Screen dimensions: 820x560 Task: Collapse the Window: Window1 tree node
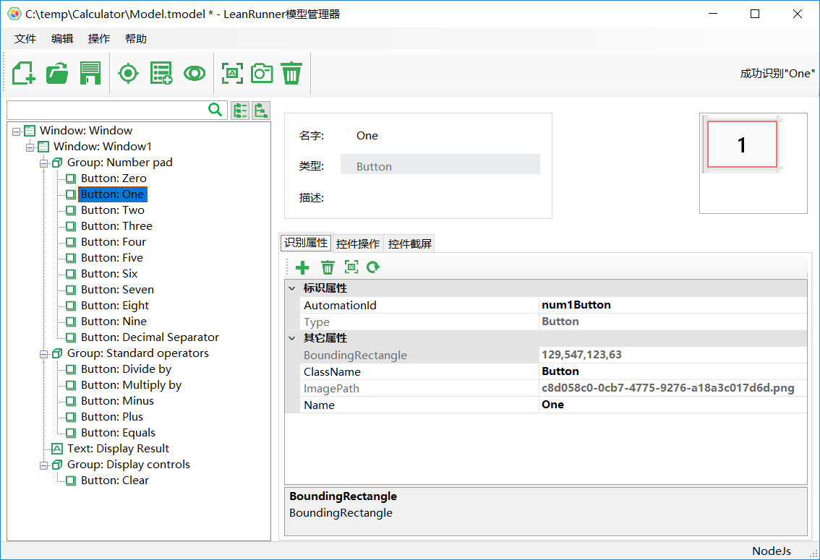coord(30,146)
